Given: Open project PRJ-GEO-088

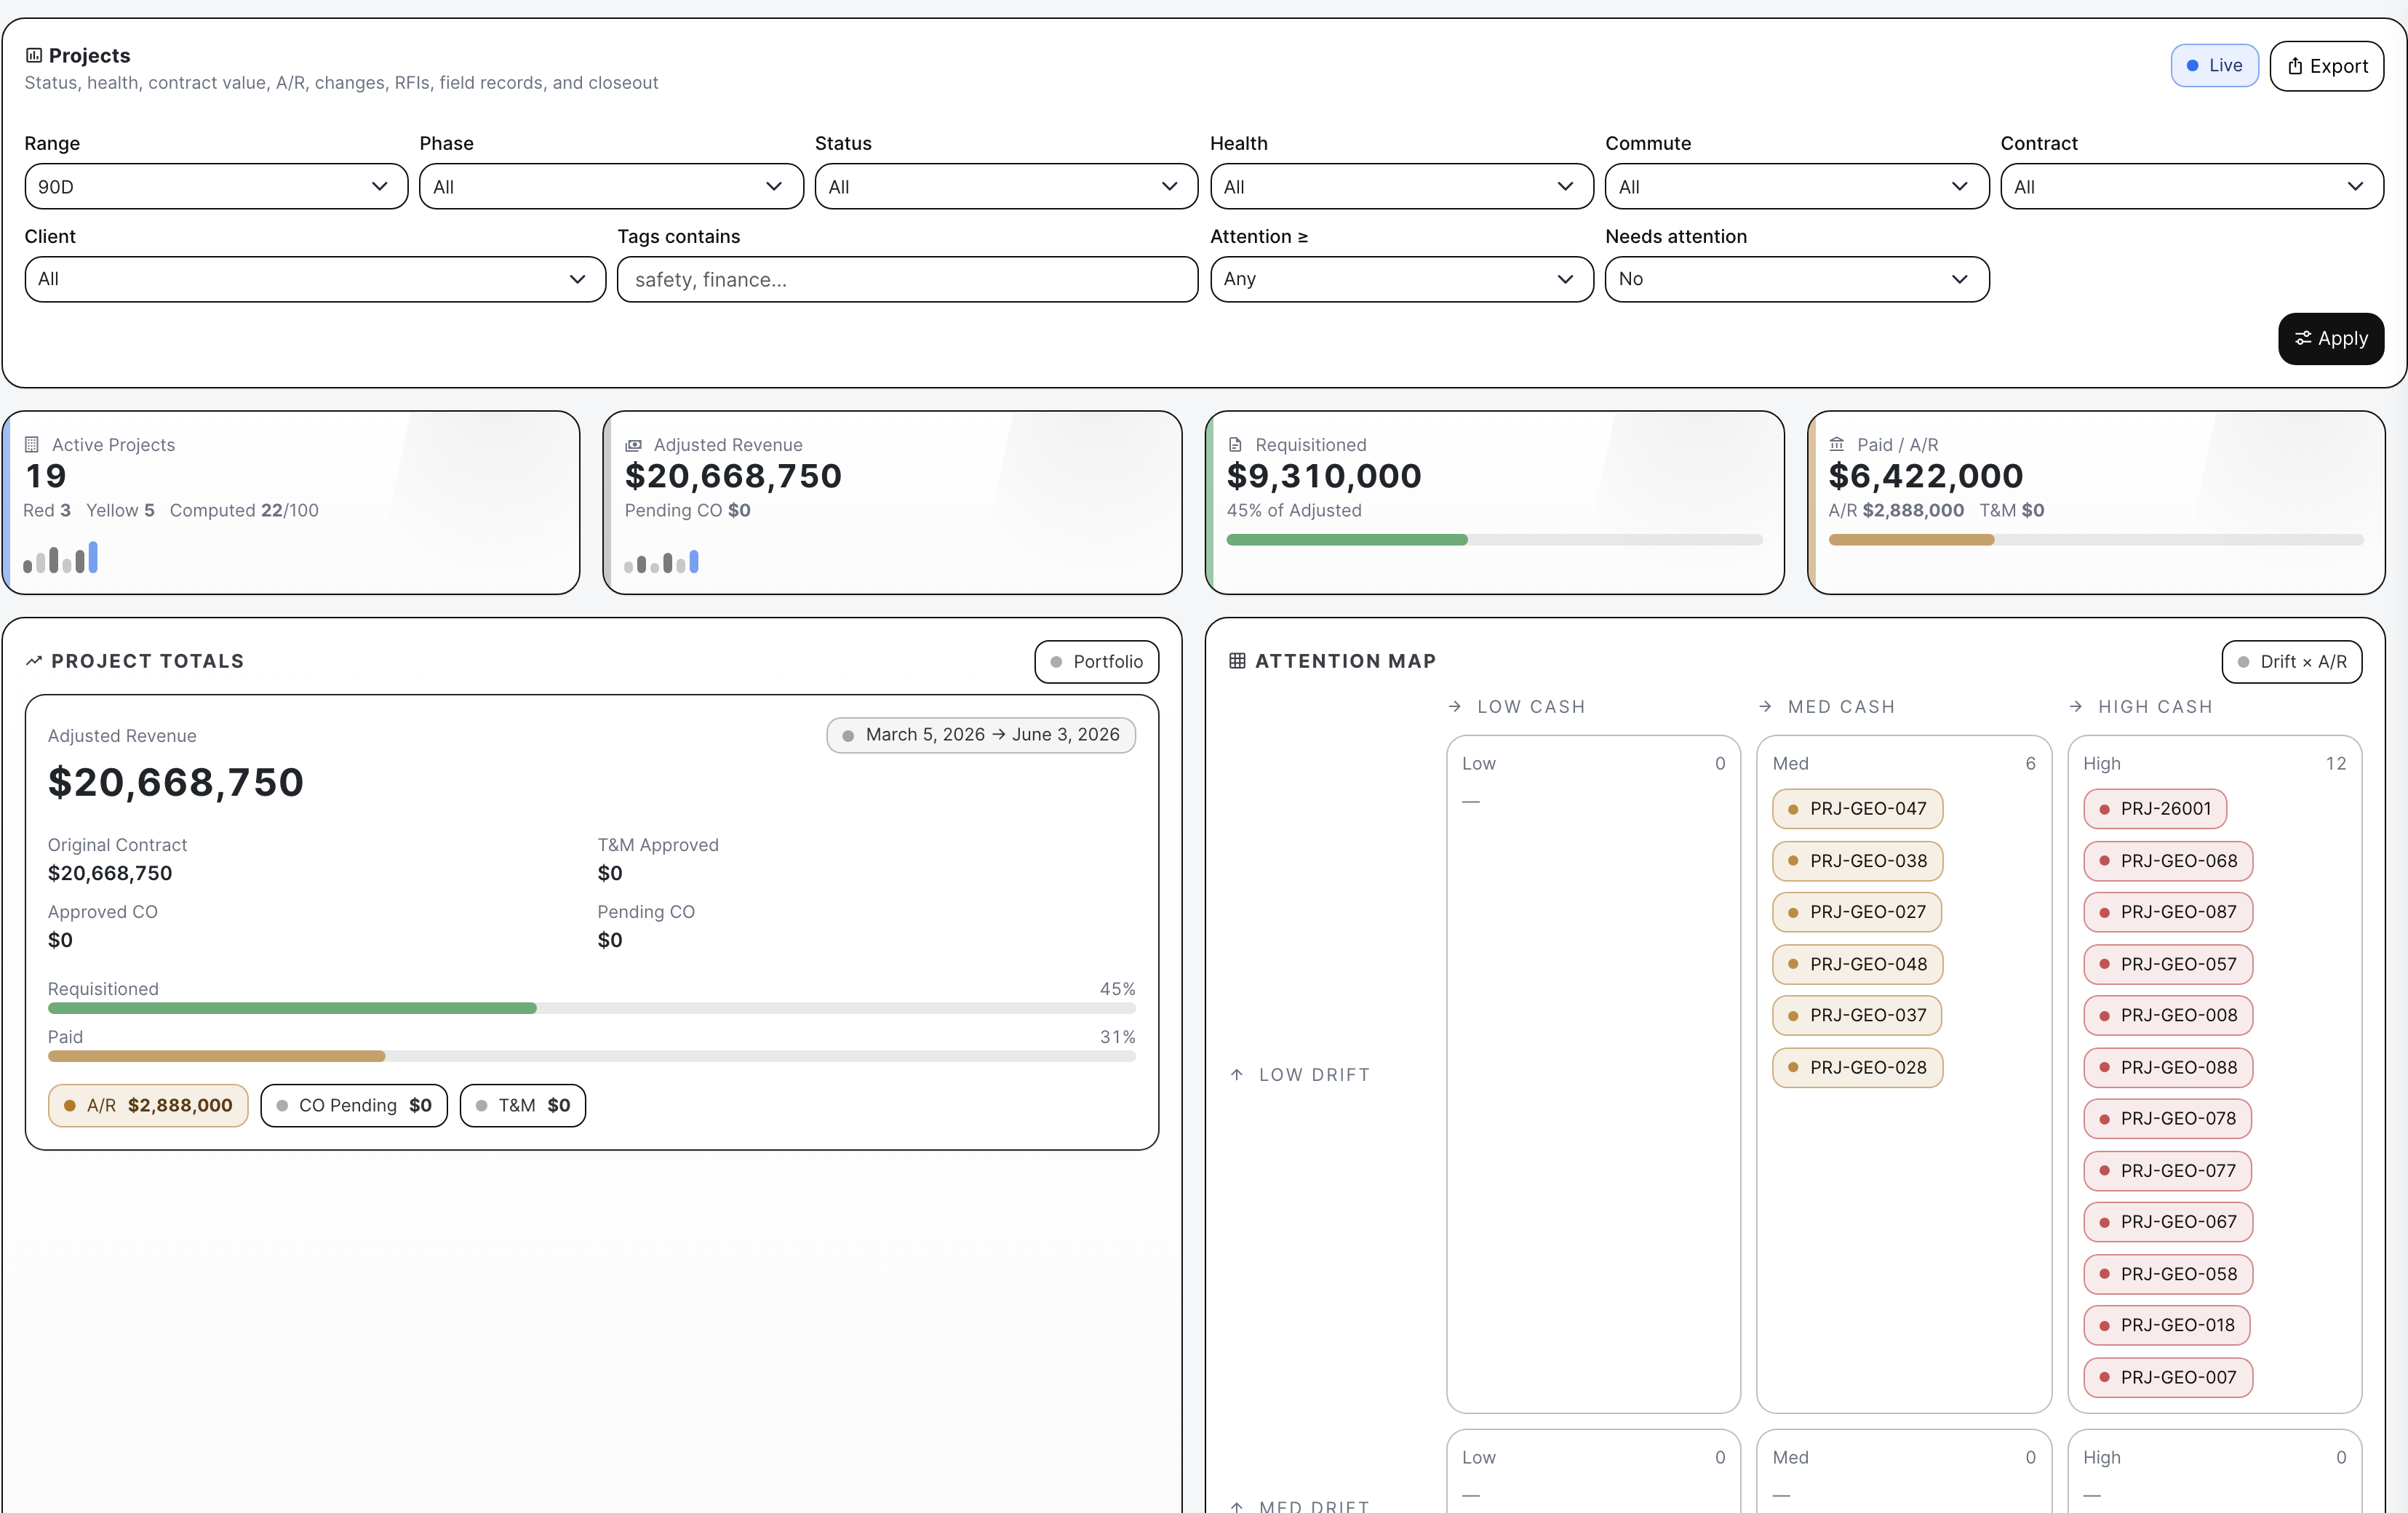Looking at the screenshot, I should tap(2168, 1067).
